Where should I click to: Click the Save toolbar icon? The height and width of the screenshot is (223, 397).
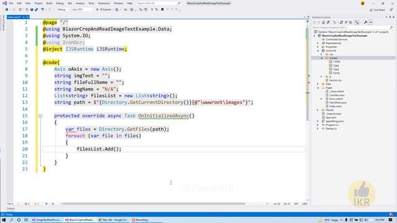(x=32, y=10)
